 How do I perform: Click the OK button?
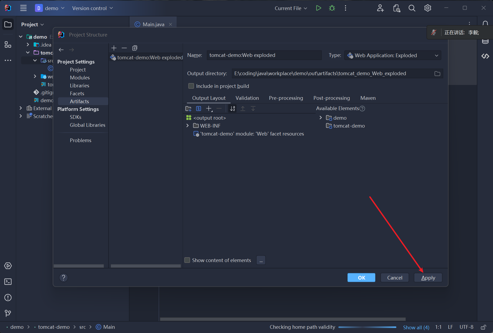(361, 278)
